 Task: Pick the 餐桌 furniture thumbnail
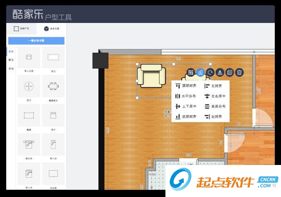[x=29, y=115]
